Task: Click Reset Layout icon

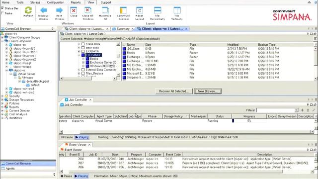Action: [x=140, y=10]
